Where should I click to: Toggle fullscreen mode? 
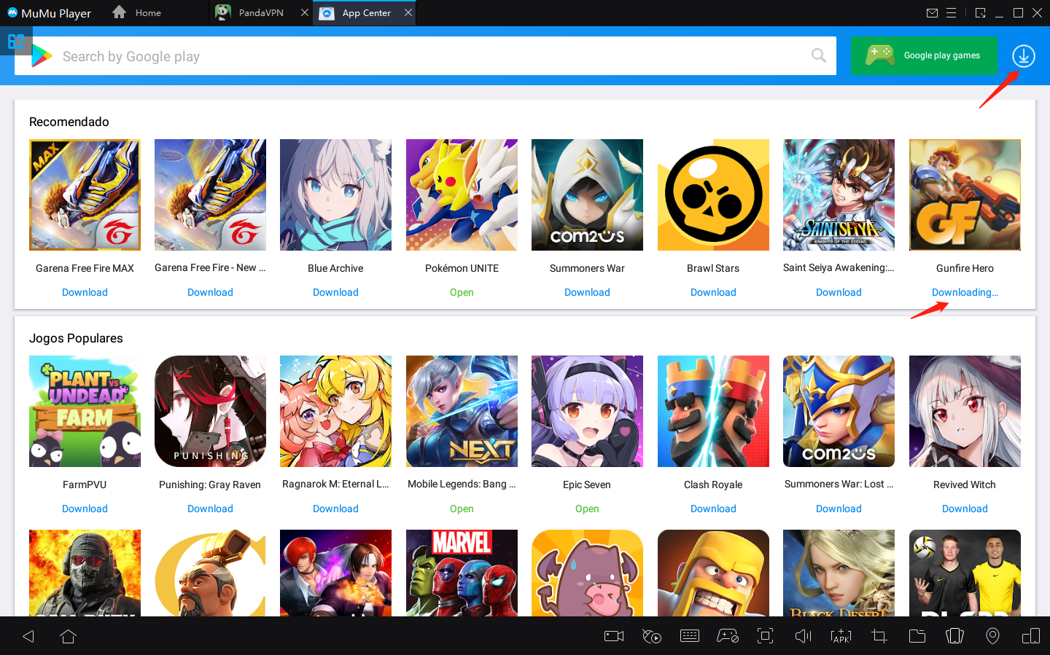tap(765, 635)
